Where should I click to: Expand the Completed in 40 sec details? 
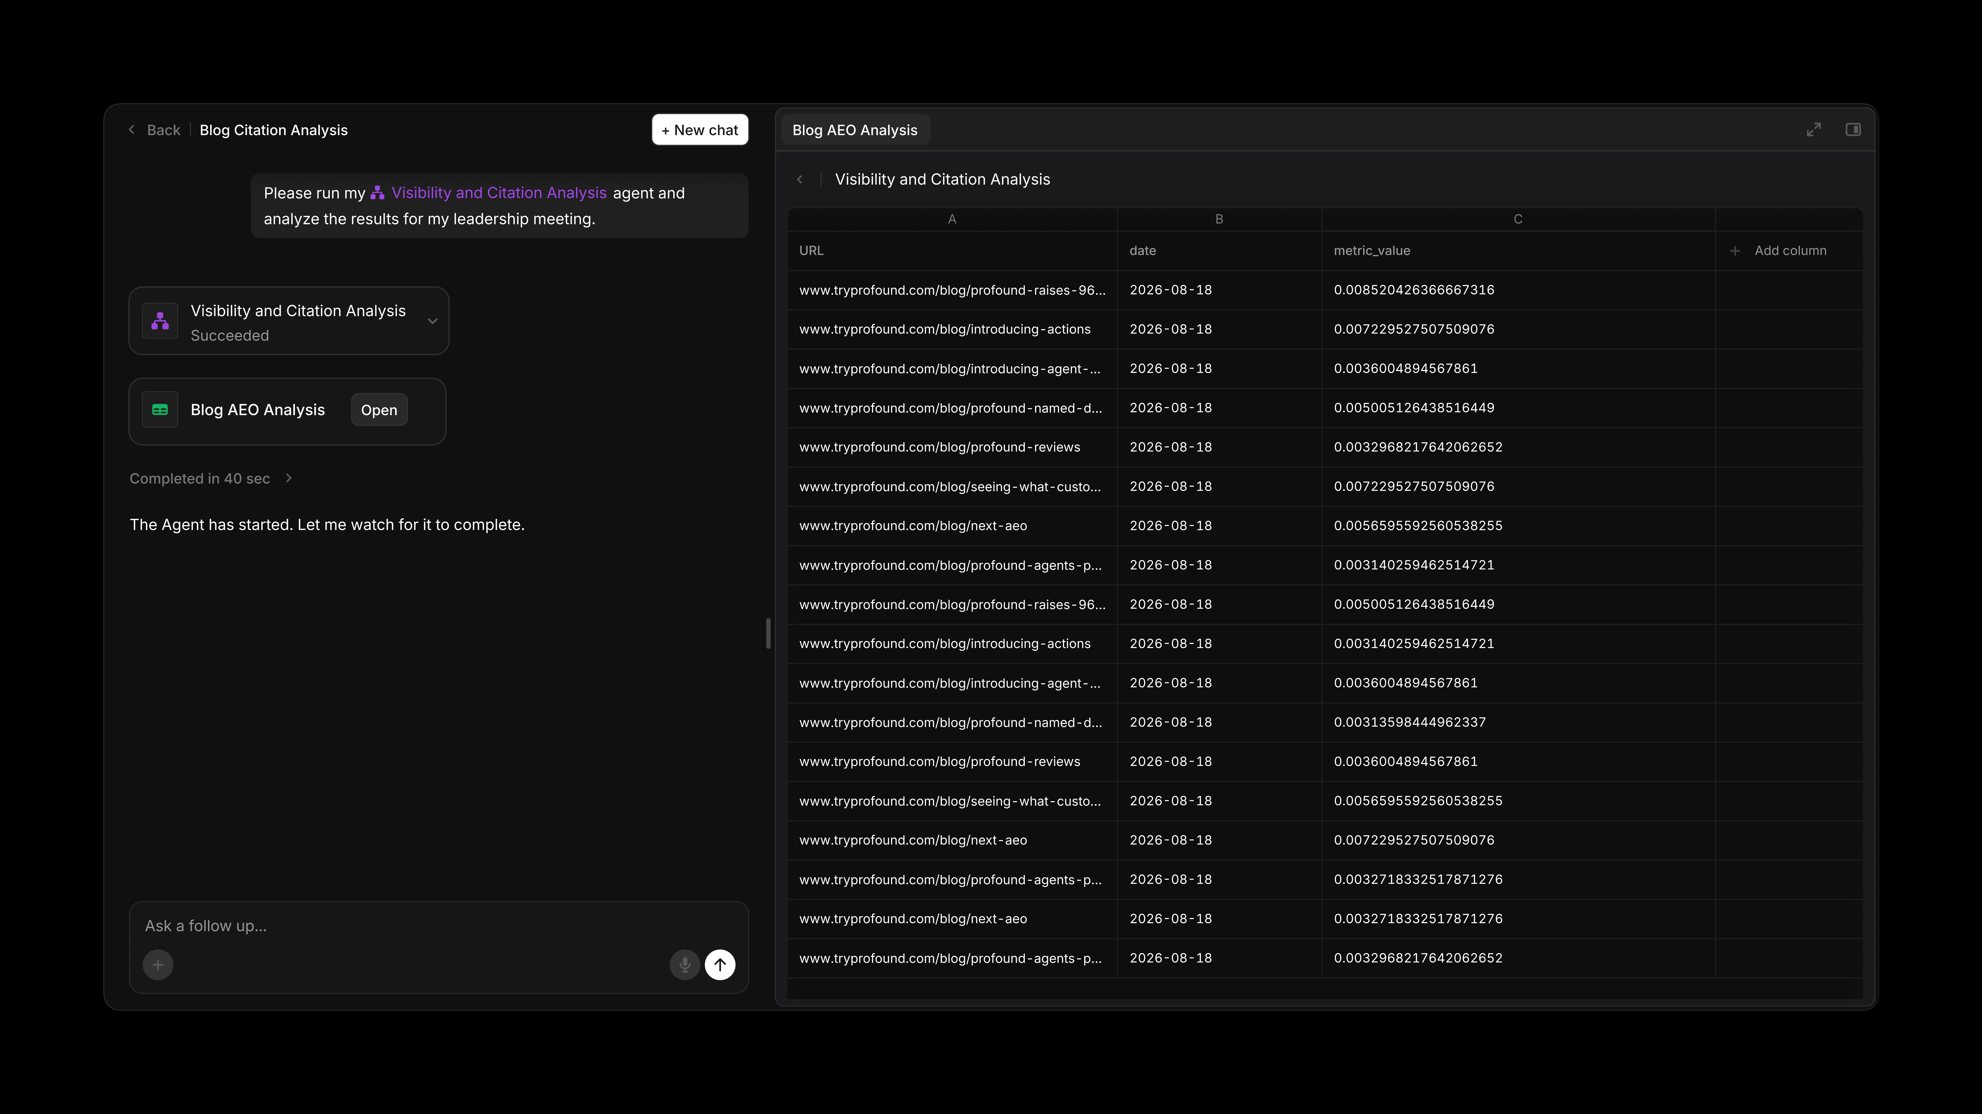click(x=289, y=478)
